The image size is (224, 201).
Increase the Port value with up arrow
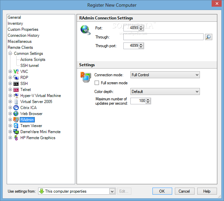(141, 26)
